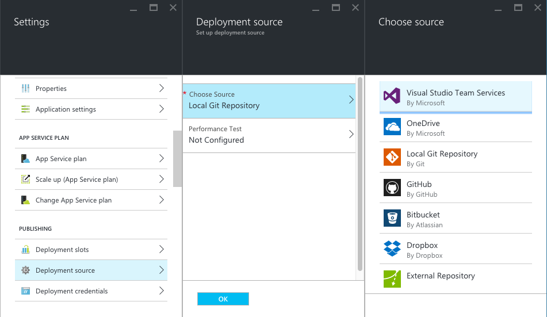Open Performance Test via its chevron
Screen dimensions: 547x317
[351, 135]
